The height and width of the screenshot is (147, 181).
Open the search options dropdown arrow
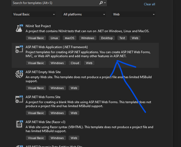[105, 3]
